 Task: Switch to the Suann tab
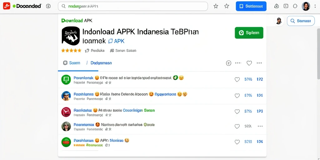[x=72, y=63]
